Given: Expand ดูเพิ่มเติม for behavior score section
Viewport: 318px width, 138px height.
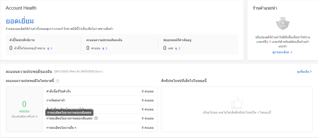Looking at the screenshot, I should [x=304, y=72].
